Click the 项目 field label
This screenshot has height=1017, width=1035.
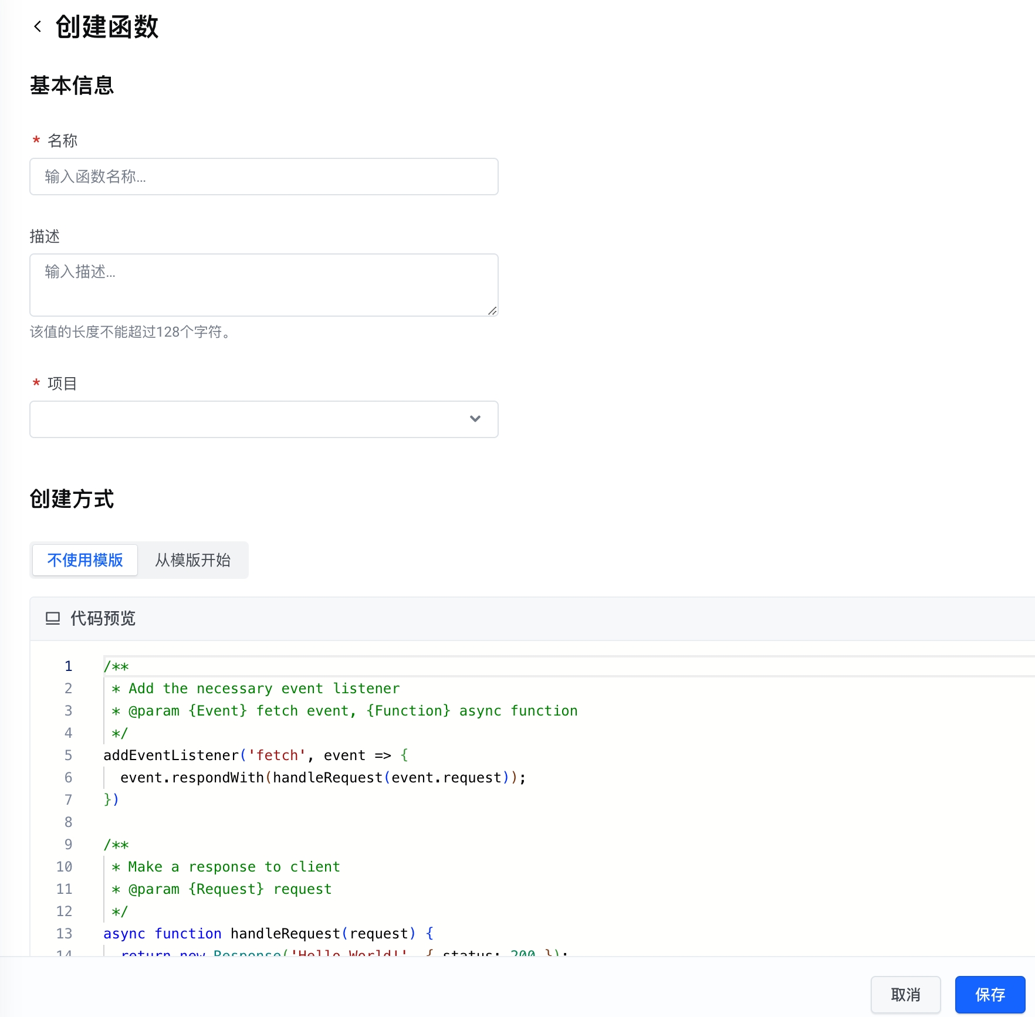(62, 384)
